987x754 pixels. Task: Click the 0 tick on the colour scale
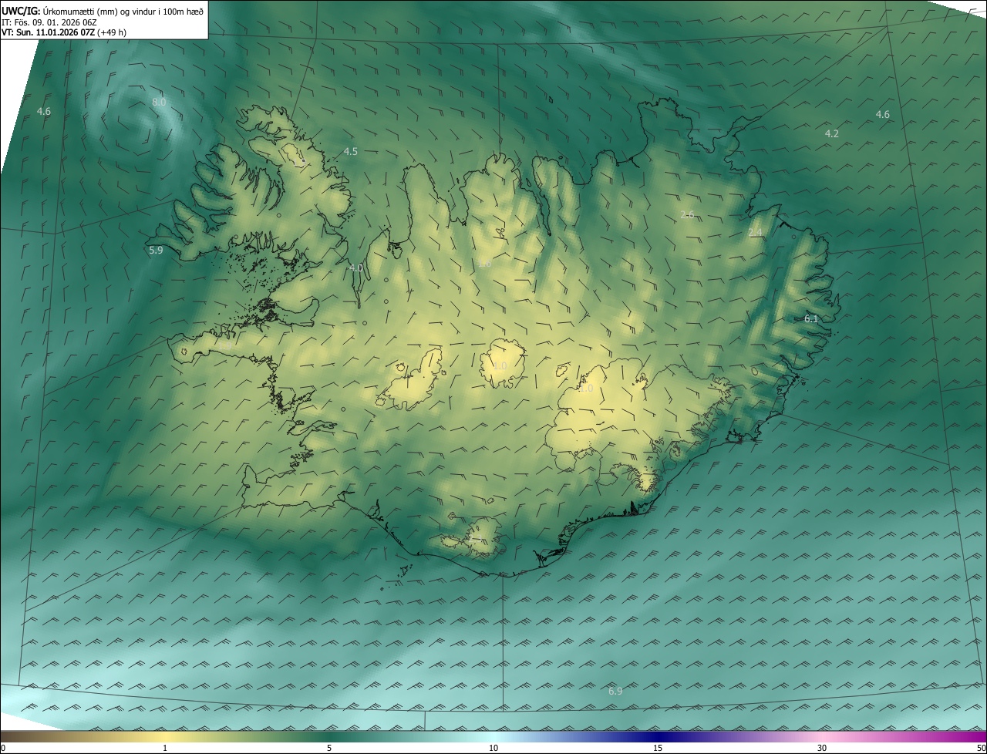point(3,748)
